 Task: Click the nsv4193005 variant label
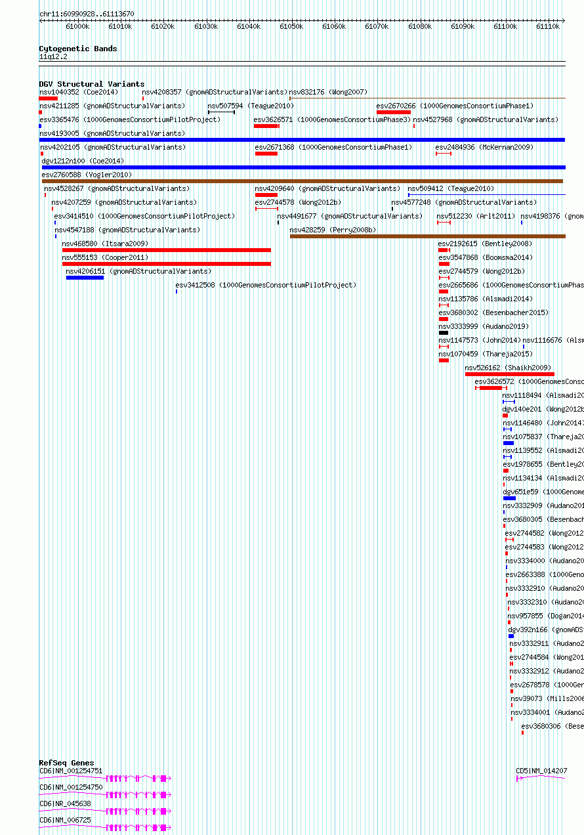112,133
